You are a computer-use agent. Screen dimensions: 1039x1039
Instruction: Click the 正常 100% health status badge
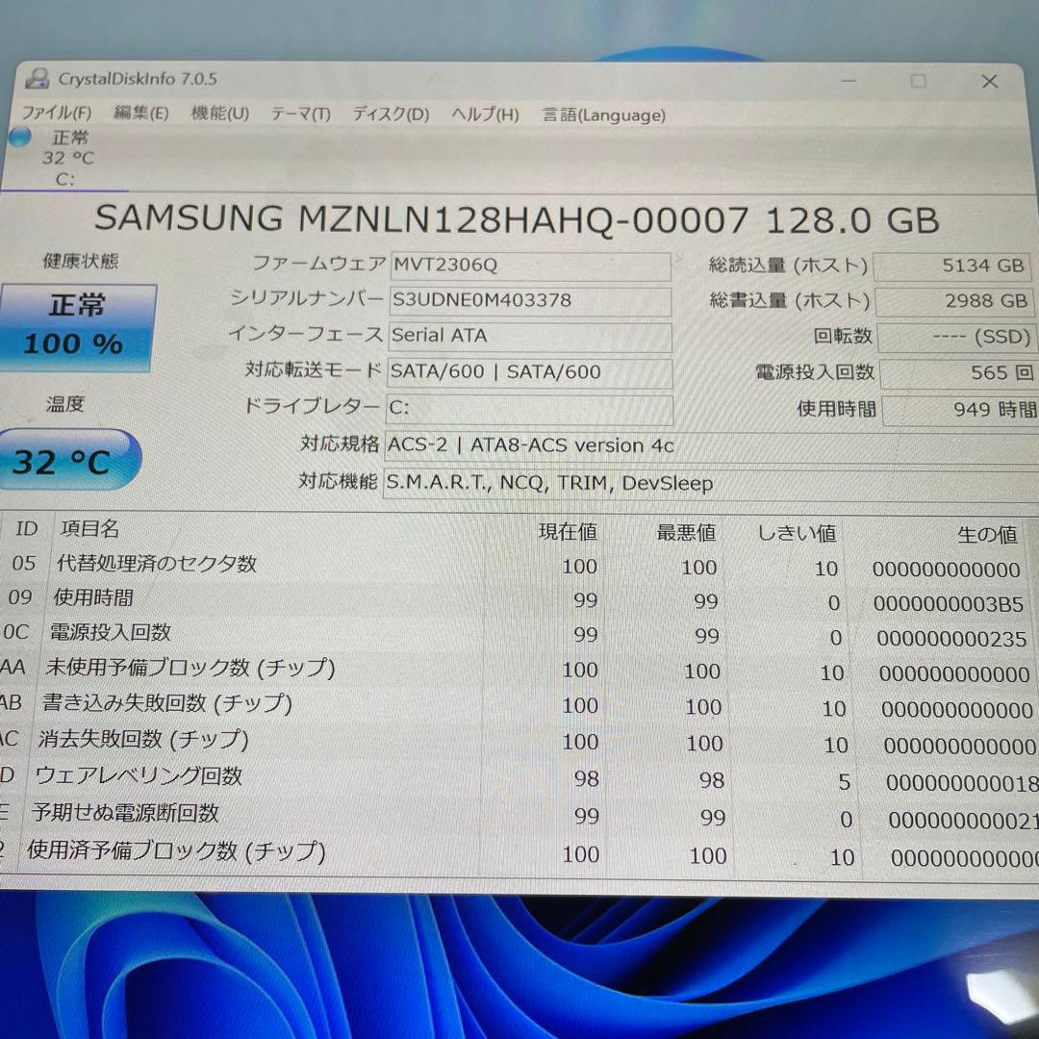(x=77, y=325)
